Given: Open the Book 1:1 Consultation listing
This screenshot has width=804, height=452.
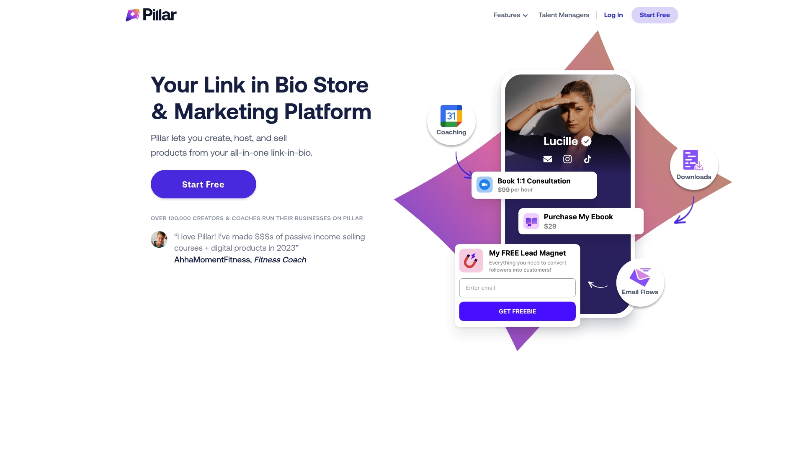Looking at the screenshot, I should (534, 184).
